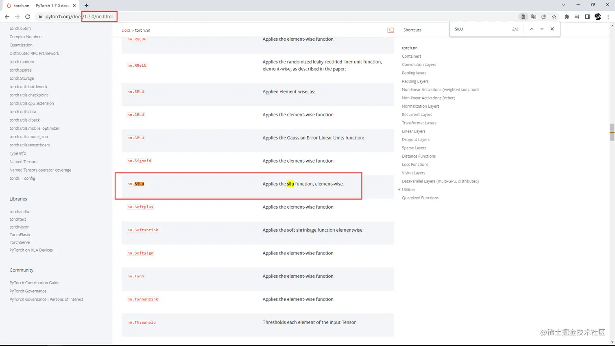Jump to Dropout Layers shortcut
Image resolution: width=615 pixels, height=346 pixels.
[x=416, y=140]
